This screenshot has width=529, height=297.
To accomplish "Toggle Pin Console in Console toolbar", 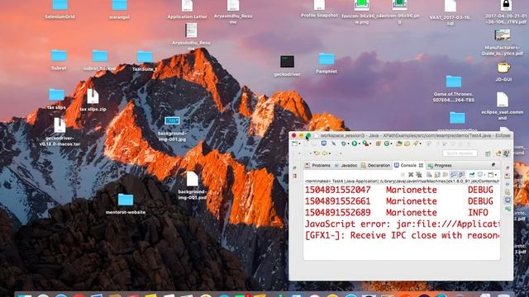I will 472,175.
